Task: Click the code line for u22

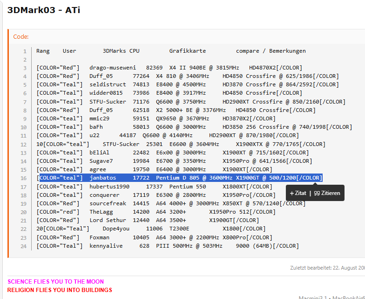Action: [x=168, y=135]
